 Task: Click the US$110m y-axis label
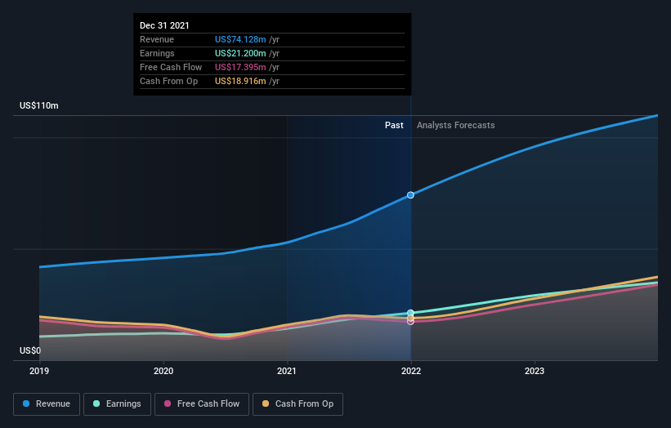(39, 105)
